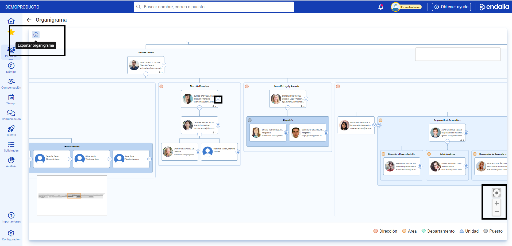512x246 pixels.
Task: Collapse subordinates under HARO DUARTE
Action: click(146, 74)
